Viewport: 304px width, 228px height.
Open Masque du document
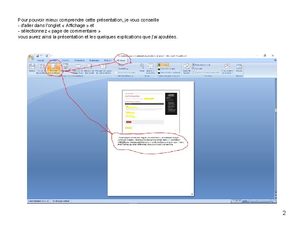[x=89, y=68]
